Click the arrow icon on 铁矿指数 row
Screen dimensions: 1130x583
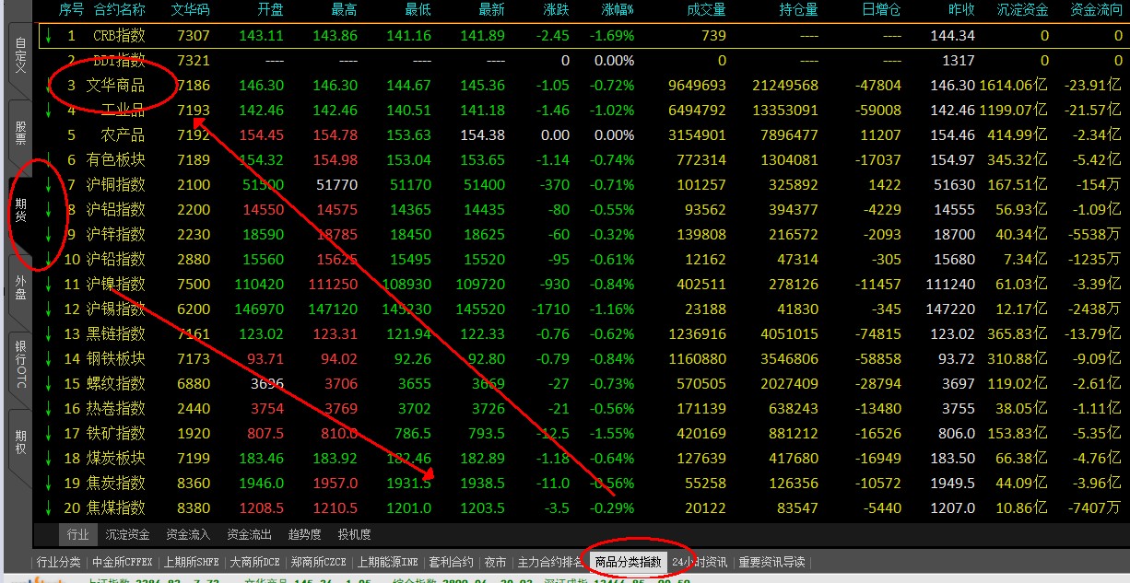(47, 434)
